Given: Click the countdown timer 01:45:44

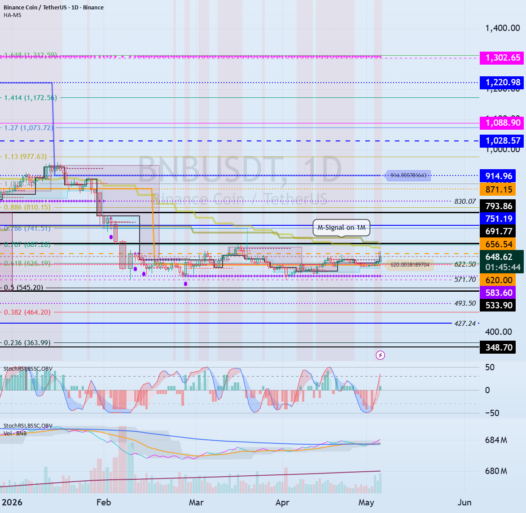Looking at the screenshot, I should (503, 267).
